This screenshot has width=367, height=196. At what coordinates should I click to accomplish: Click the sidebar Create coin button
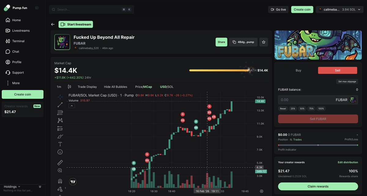tap(23, 94)
